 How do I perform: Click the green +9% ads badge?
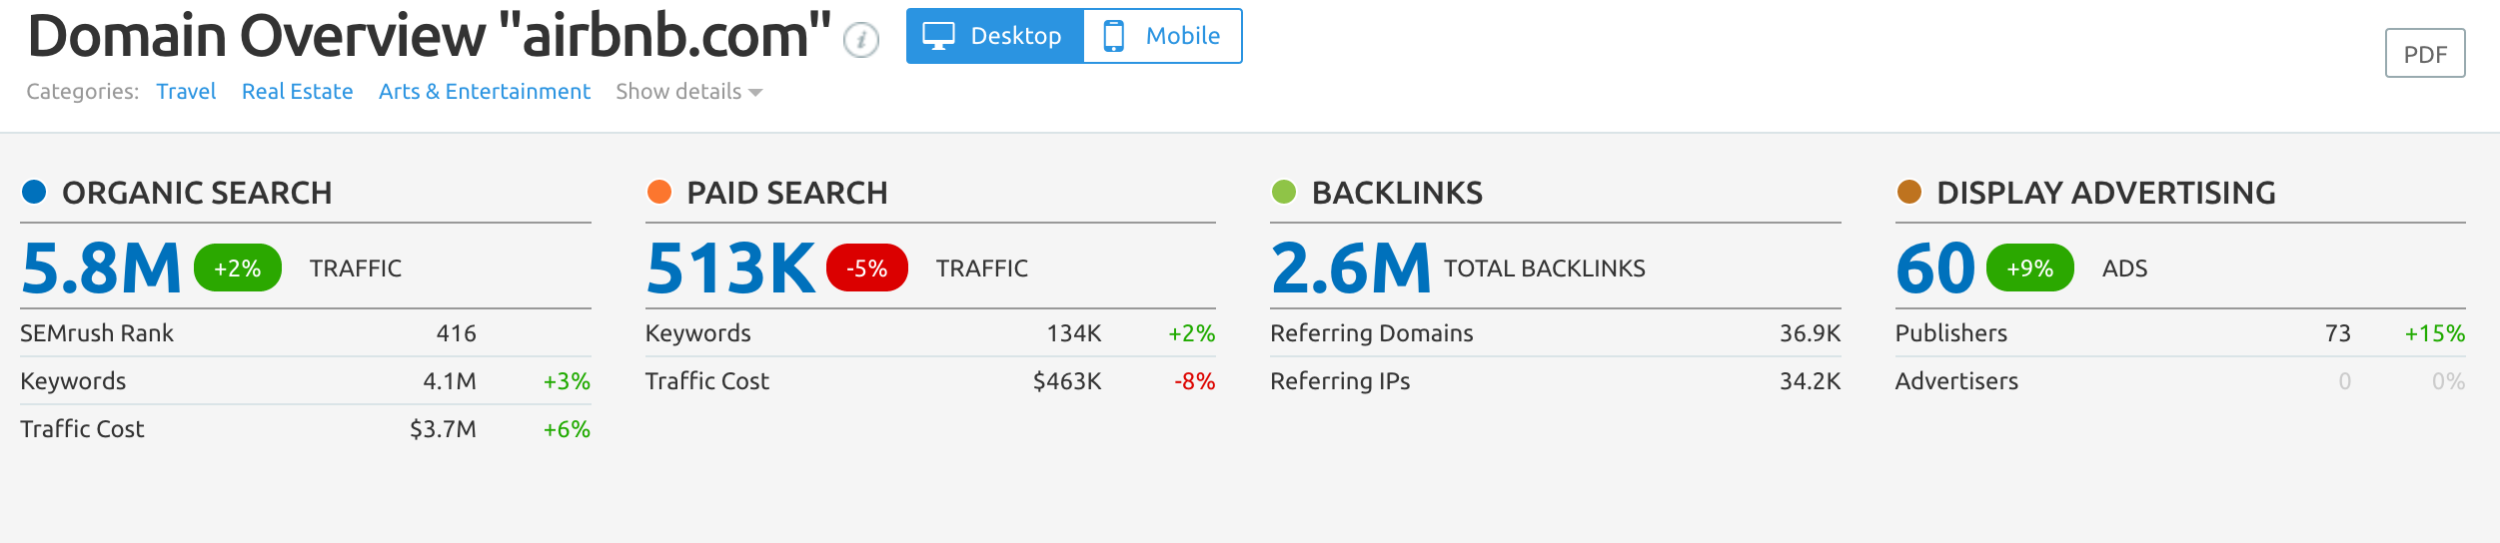tap(2030, 268)
